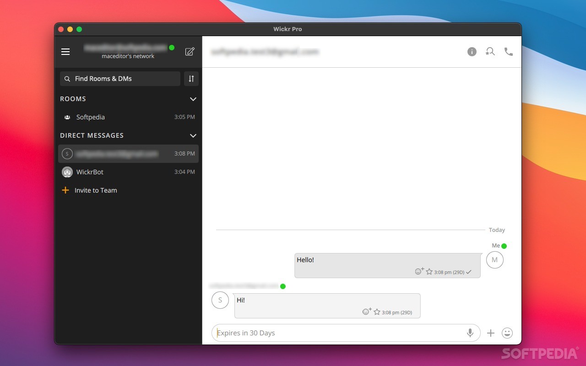The image size is (586, 366).
Task: Add a reaction to the Hello! message
Action: (x=418, y=271)
